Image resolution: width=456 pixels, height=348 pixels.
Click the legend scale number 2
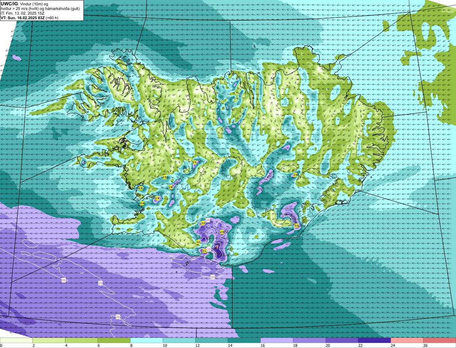(33, 346)
